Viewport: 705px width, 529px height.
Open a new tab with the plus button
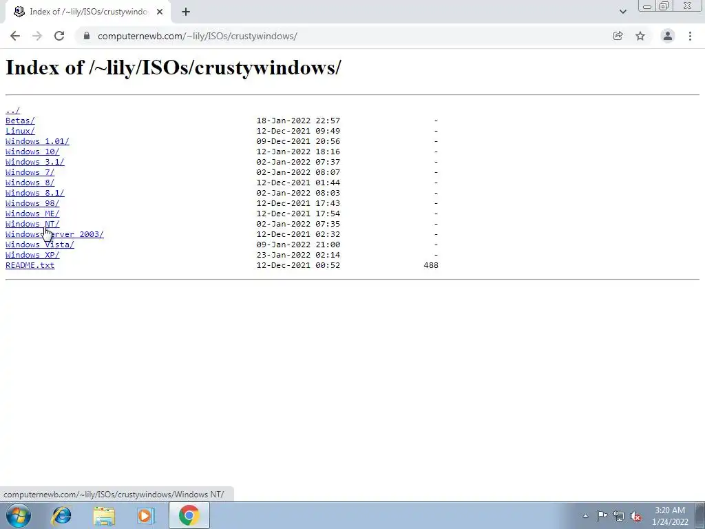tap(186, 12)
